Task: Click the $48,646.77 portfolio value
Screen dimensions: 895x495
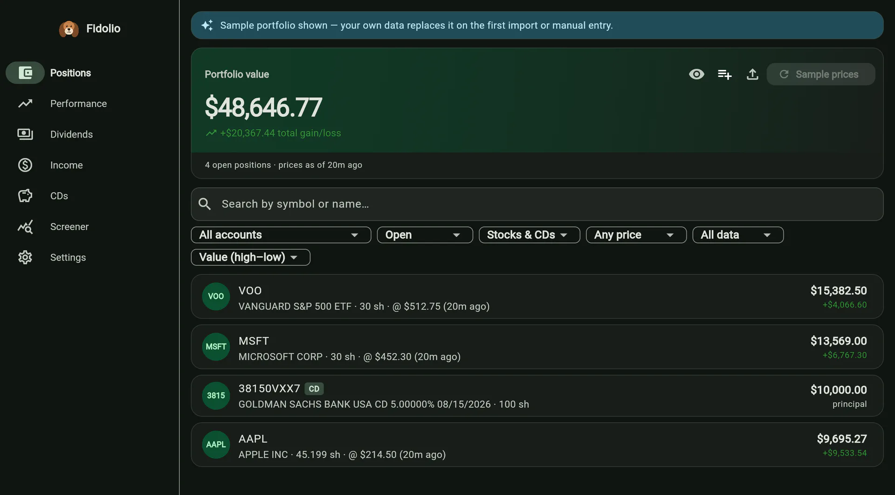Action: point(263,107)
